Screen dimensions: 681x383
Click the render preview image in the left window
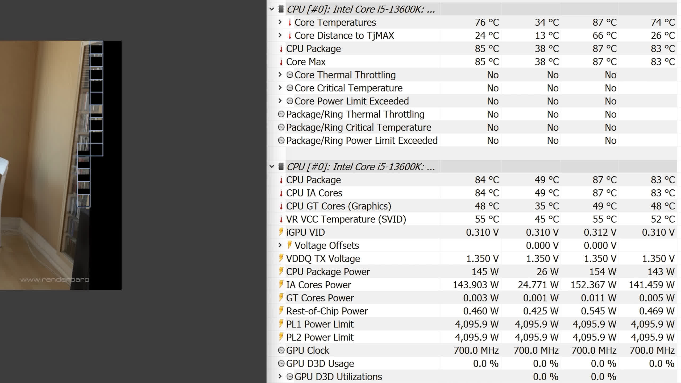61,165
